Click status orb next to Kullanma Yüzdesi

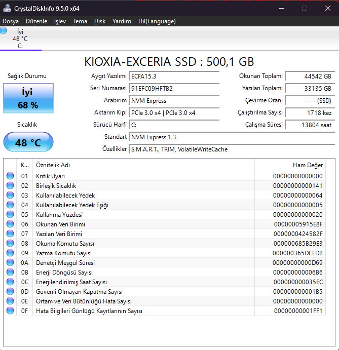tap(10, 215)
